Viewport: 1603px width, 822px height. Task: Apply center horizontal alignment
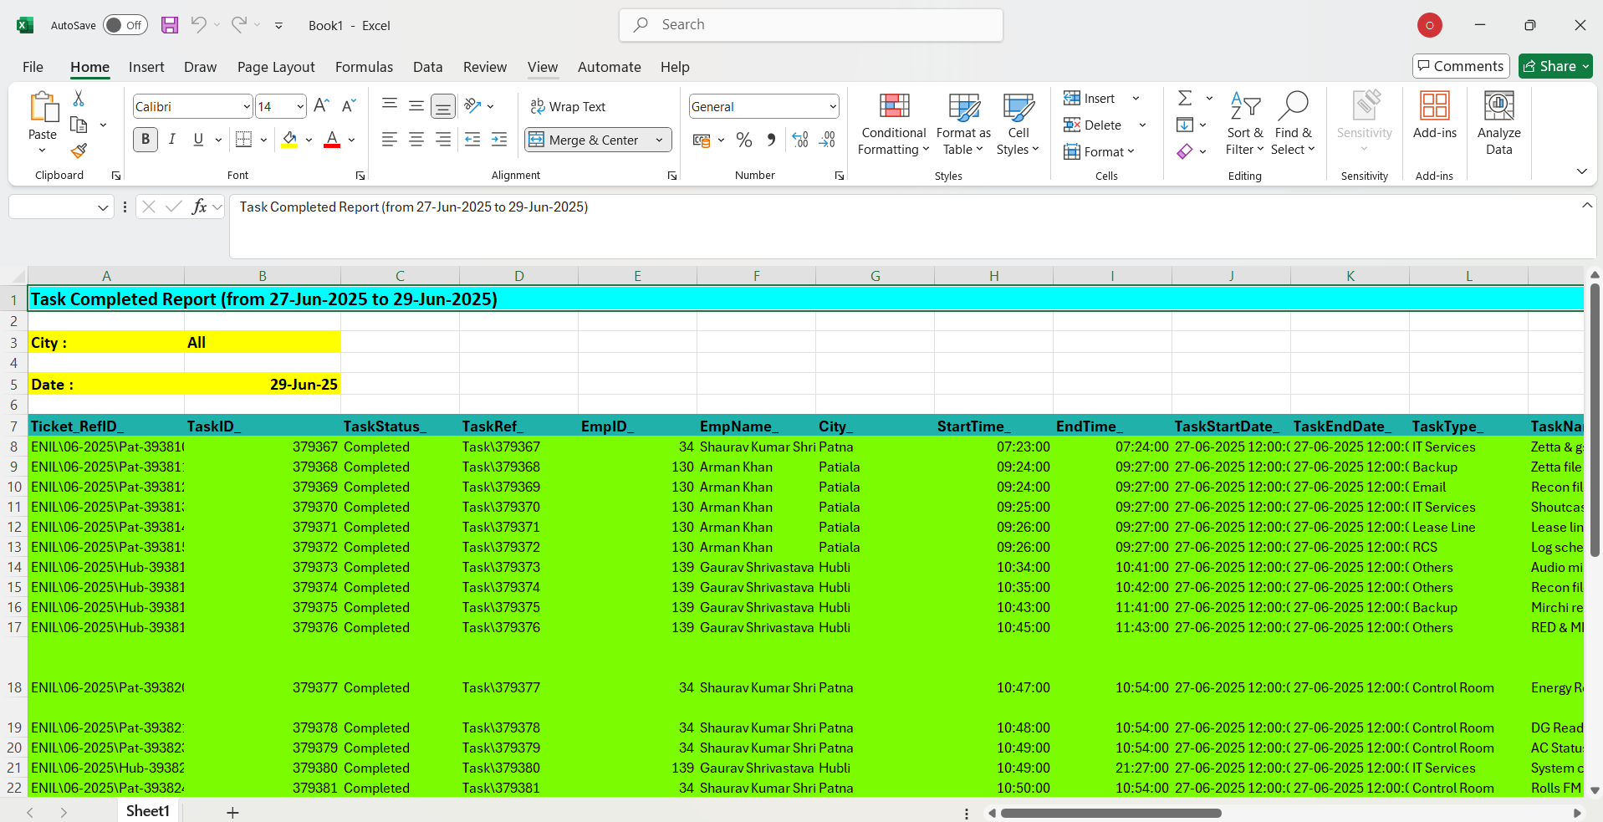(416, 140)
